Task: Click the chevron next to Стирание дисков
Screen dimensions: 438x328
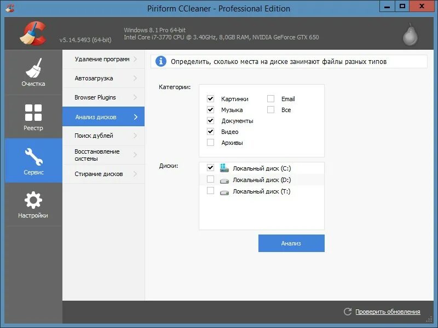Action: click(135, 174)
